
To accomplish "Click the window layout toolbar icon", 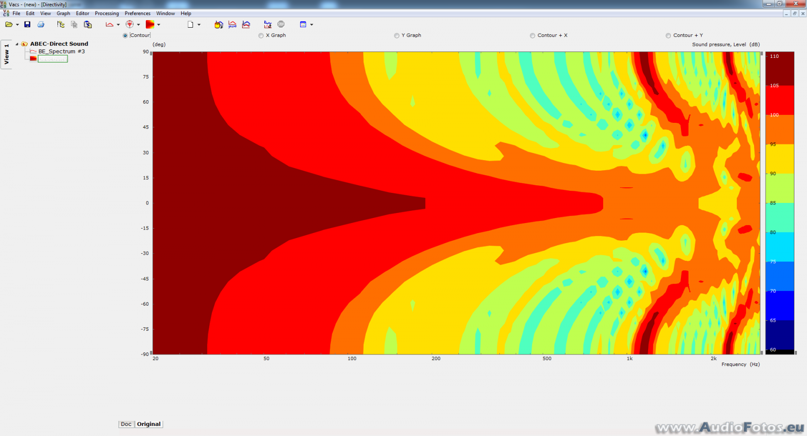I will (303, 24).
